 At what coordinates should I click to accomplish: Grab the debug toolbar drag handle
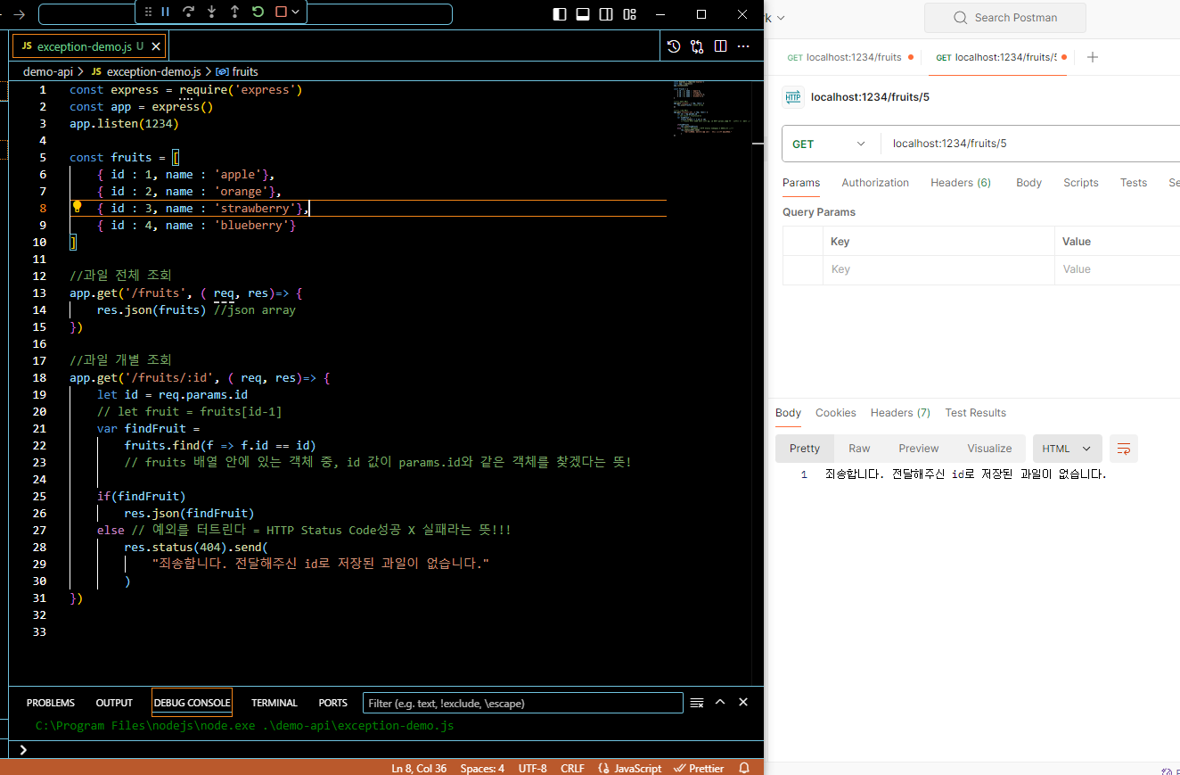[148, 12]
